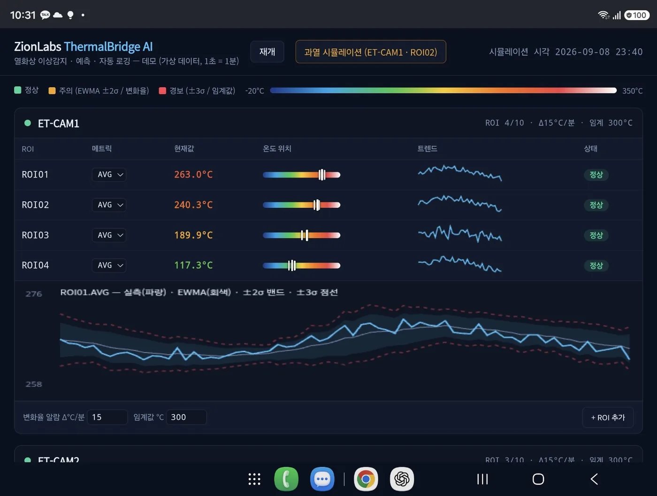
Task: Expand the ROI02 metric AVG dropdown
Action: [109, 205]
